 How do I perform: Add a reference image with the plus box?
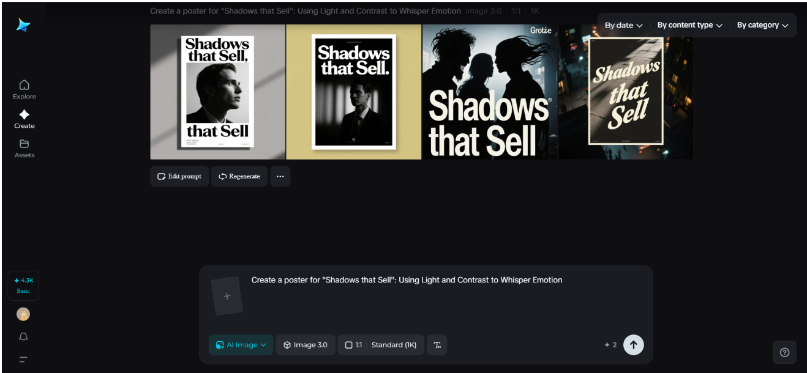click(x=227, y=296)
